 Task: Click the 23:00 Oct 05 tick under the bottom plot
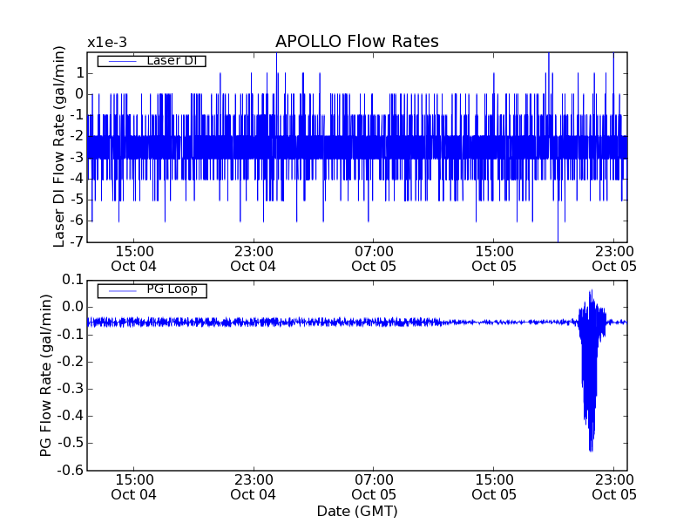click(x=613, y=487)
